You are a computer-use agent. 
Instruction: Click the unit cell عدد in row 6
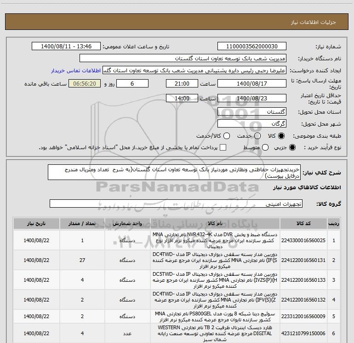[x=127, y=333]
